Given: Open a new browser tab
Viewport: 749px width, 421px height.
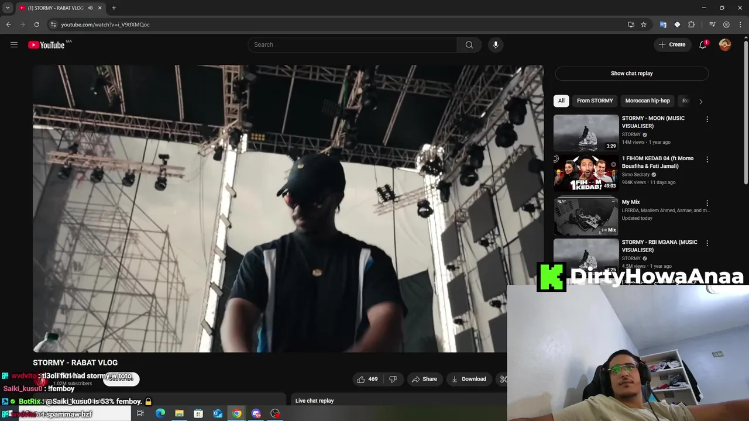Looking at the screenshot, I should pyautogui.click(x=114, y=8).
